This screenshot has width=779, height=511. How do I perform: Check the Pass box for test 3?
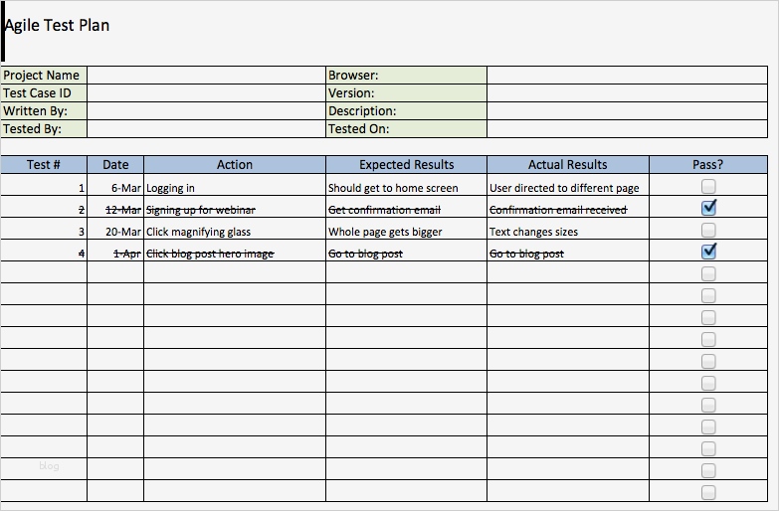708,230
